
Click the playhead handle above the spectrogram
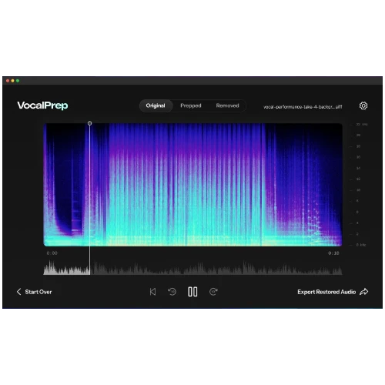(89, 123)
